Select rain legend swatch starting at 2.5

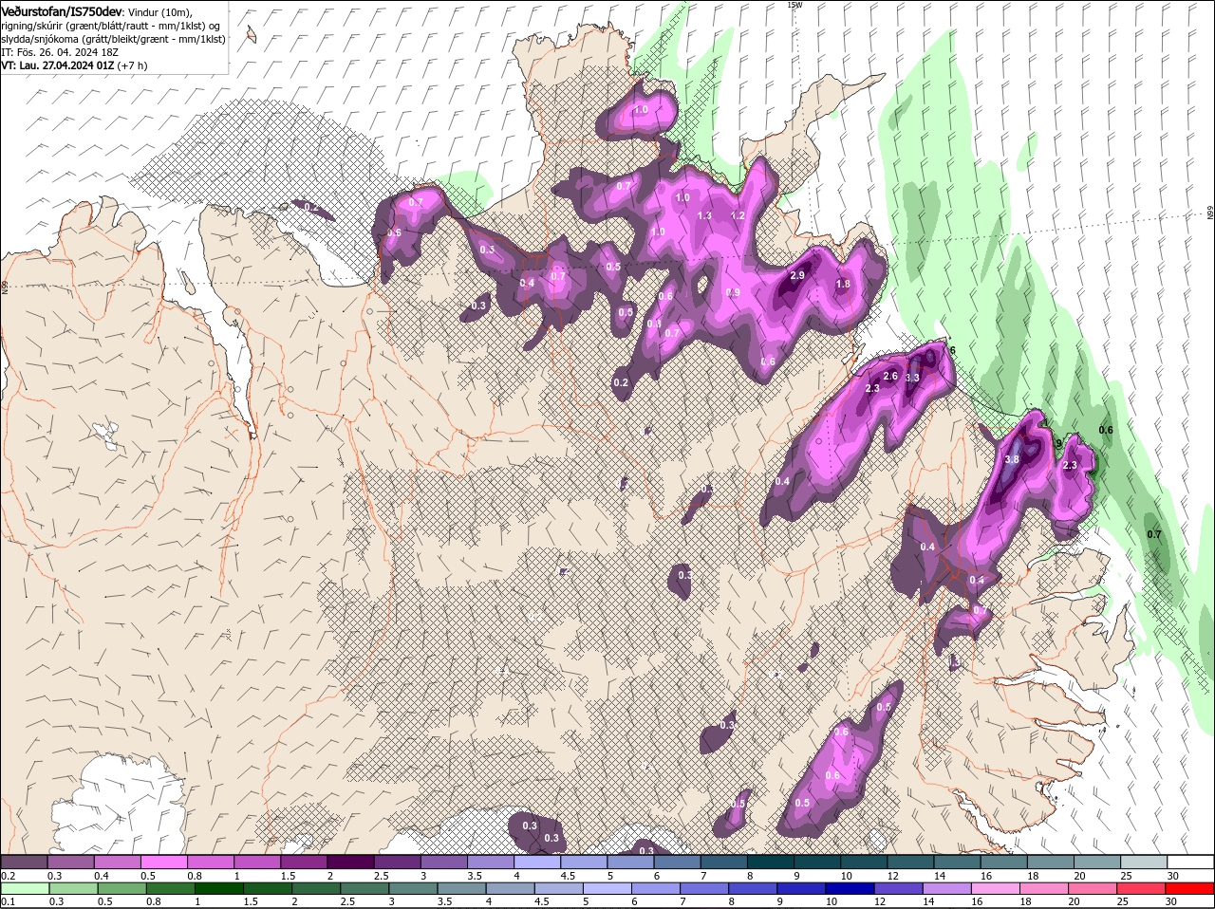[x=365, y=888]
